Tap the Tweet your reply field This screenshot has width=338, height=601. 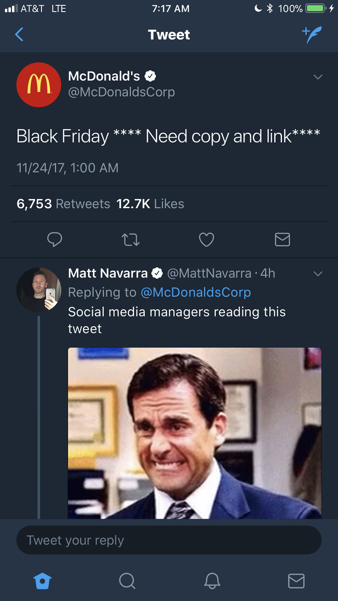coord(169,540)
